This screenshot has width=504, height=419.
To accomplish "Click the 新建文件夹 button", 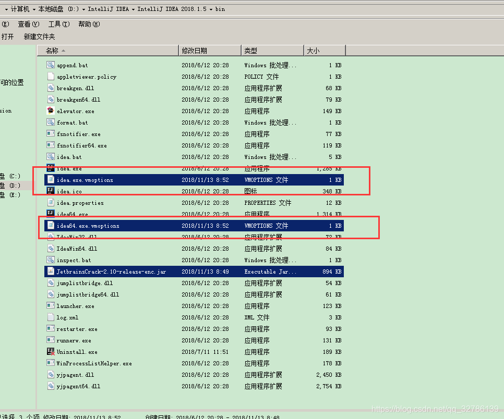I will [39, 36].
